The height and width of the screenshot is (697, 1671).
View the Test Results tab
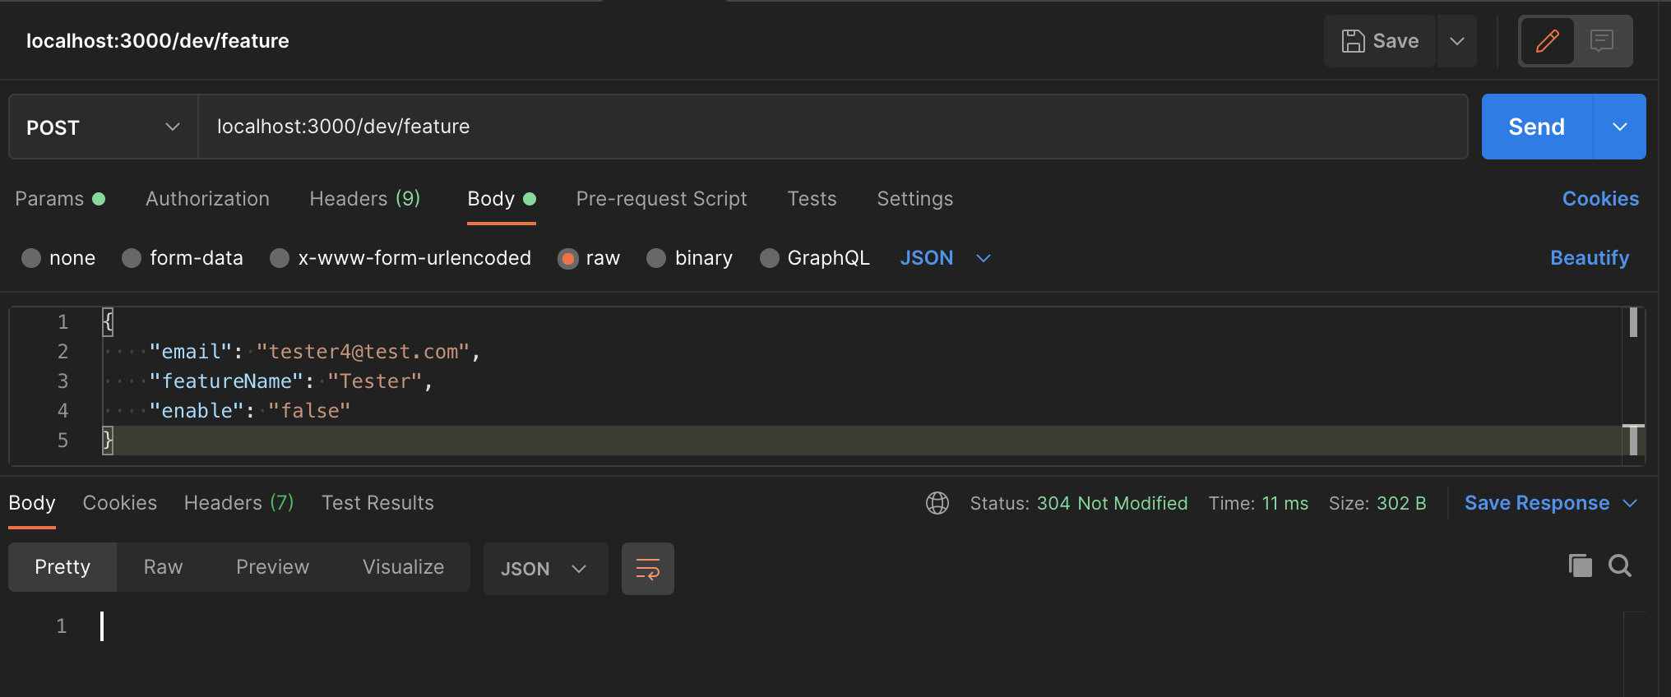(x=377, y=503)
